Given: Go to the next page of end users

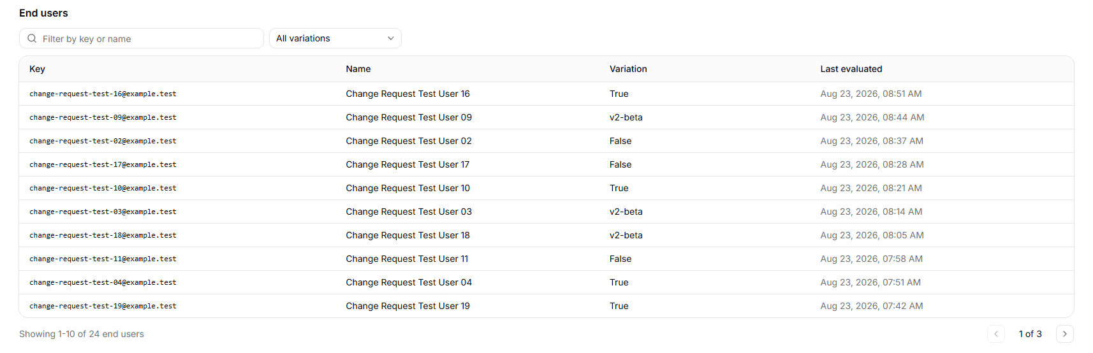Looking at the screenshot, I should [x=1064, y=334].
